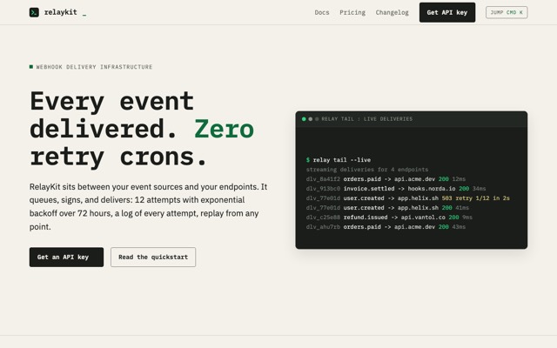Viewport: 557px width, 348px height.
Task: Open the Jump Cmd K command palette
Action: 507,12
